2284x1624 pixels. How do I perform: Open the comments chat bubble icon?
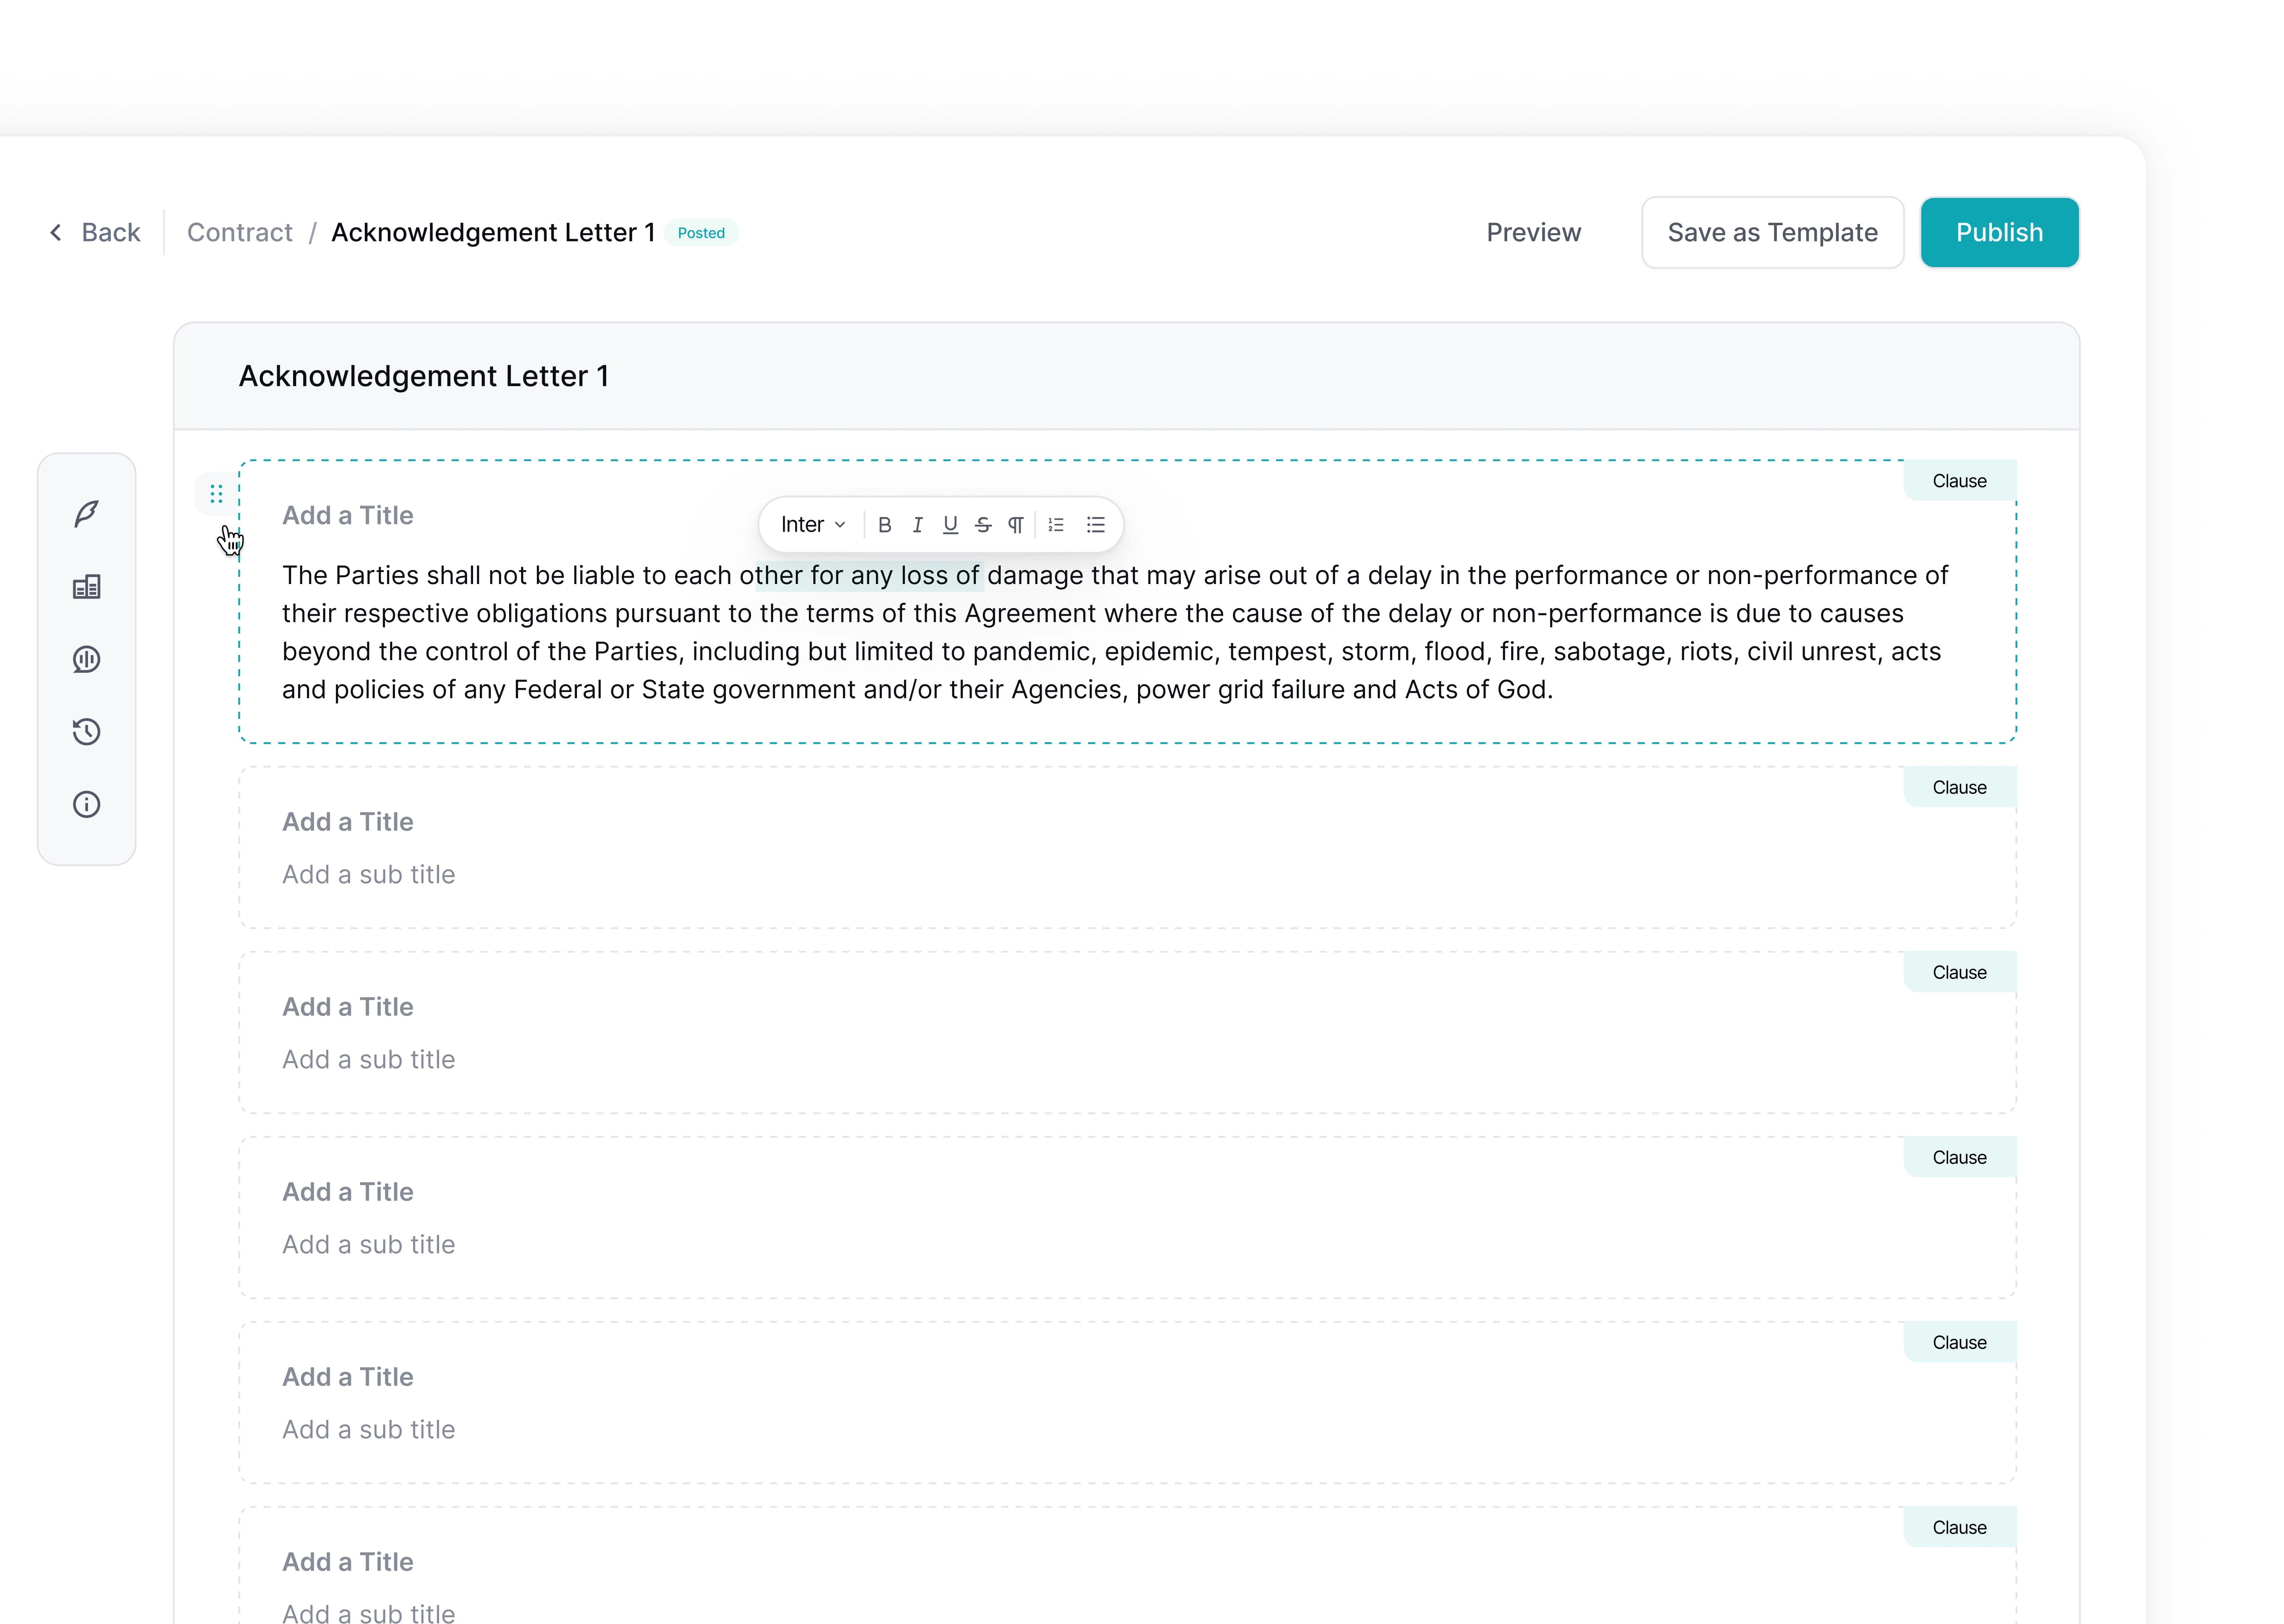click(87, 659)
